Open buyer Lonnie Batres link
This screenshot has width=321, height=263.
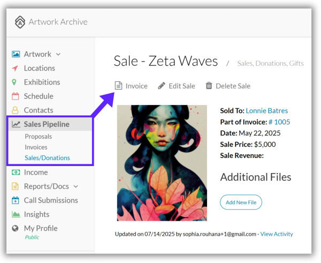click(267, 111)
